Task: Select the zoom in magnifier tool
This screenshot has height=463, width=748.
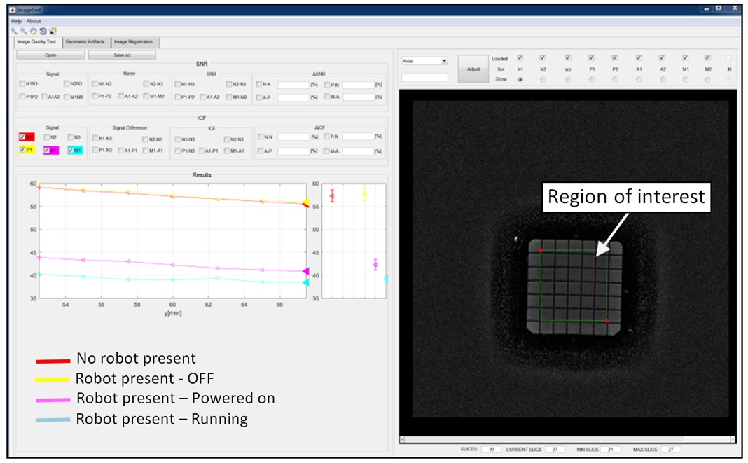Action: tap(14, 31)
